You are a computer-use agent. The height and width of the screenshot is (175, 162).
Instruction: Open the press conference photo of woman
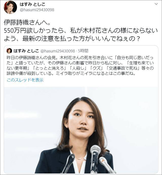(x=81, y=130)
